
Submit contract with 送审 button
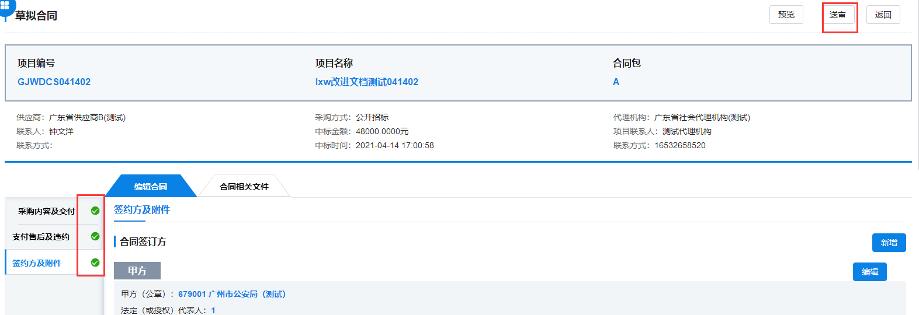pyautogui.click(x=837, y=15)
